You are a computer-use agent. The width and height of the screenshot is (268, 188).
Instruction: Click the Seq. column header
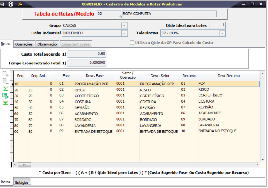[21, 76]
